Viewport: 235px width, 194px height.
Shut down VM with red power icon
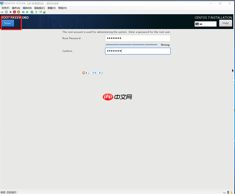(x=15, y=12)
